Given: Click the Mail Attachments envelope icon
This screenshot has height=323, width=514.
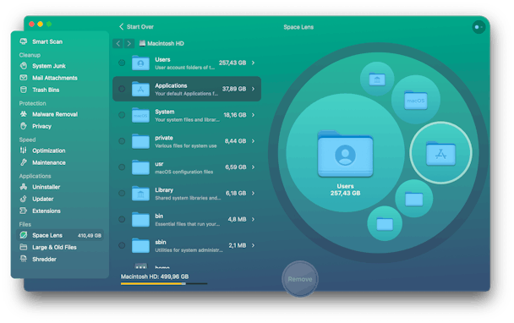Looking at the screenshot, I should (x=24, y=78).
